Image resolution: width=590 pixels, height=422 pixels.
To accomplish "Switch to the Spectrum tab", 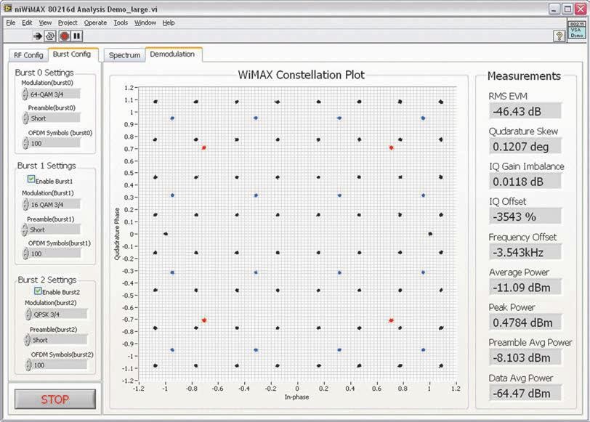I will tap(124, 55).
